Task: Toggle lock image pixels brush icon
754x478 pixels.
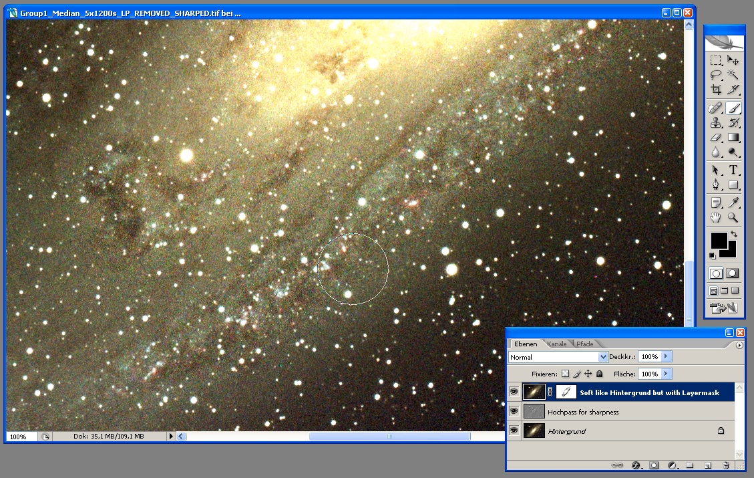Action: point(577,374)
